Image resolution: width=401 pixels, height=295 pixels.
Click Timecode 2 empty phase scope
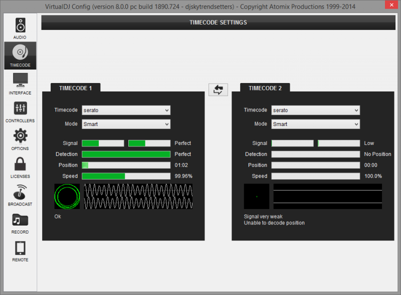pos(257,196)
